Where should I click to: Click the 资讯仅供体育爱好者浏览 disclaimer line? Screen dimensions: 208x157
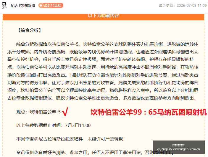95,153
